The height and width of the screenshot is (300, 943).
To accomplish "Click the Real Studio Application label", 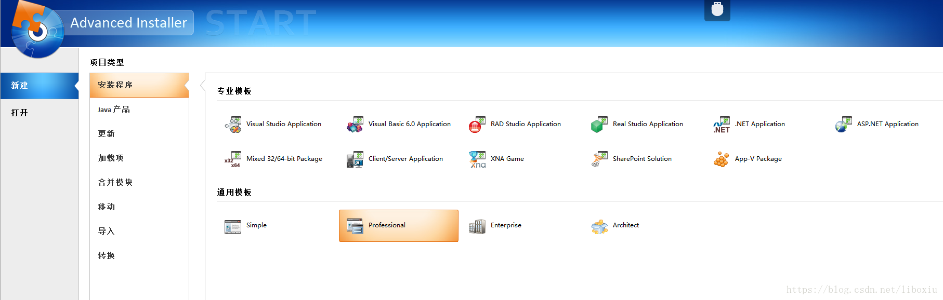I will (648, 124).
